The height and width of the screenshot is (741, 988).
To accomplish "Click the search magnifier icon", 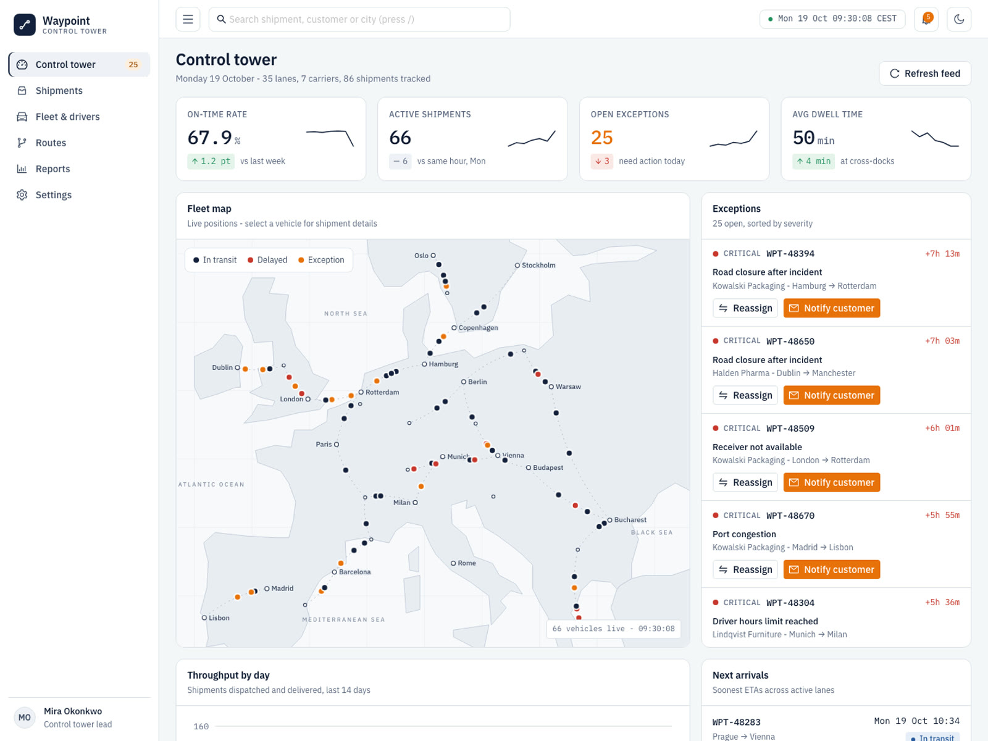I will pyautogui.click(x=221, y=19).
